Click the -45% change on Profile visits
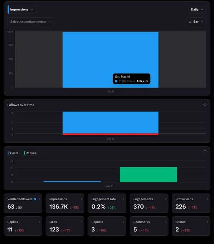 point(193,208)
